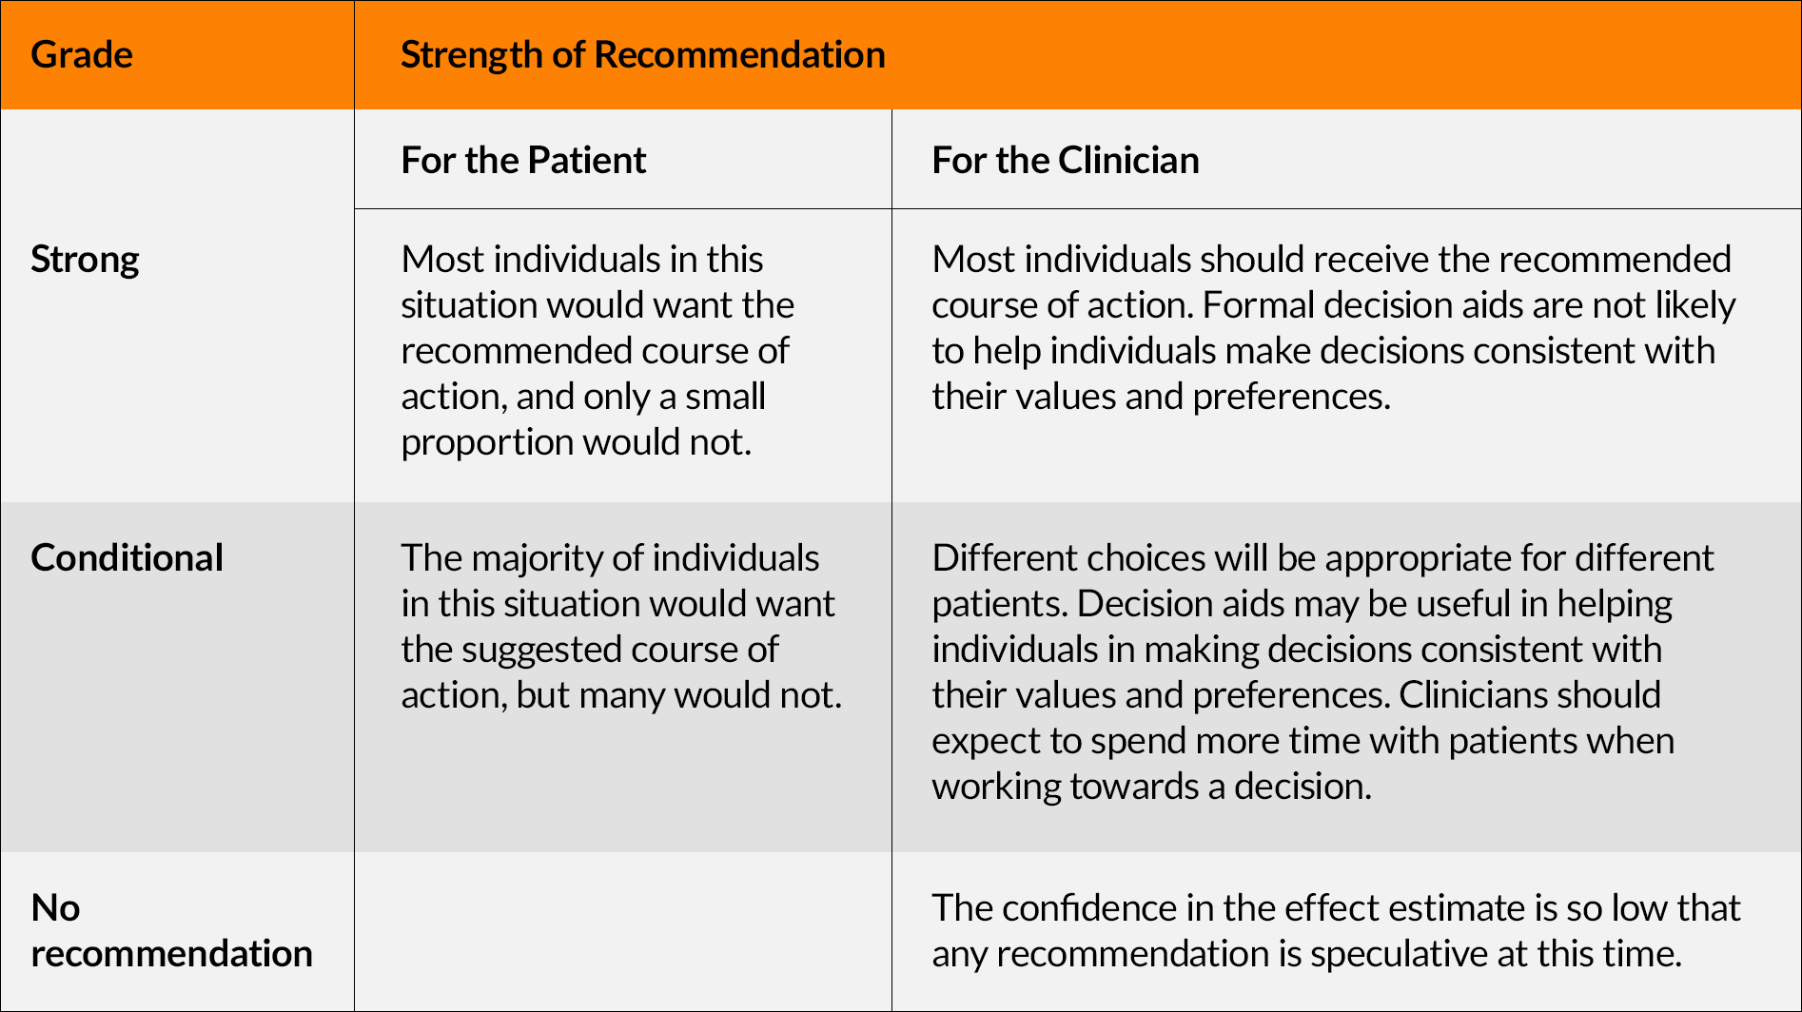The width and height of the screenshot is (1802, 1012).
Task: Click the words 'recommended course of' in Strong row
Action: pyautogui.click(x=595, y=351)
